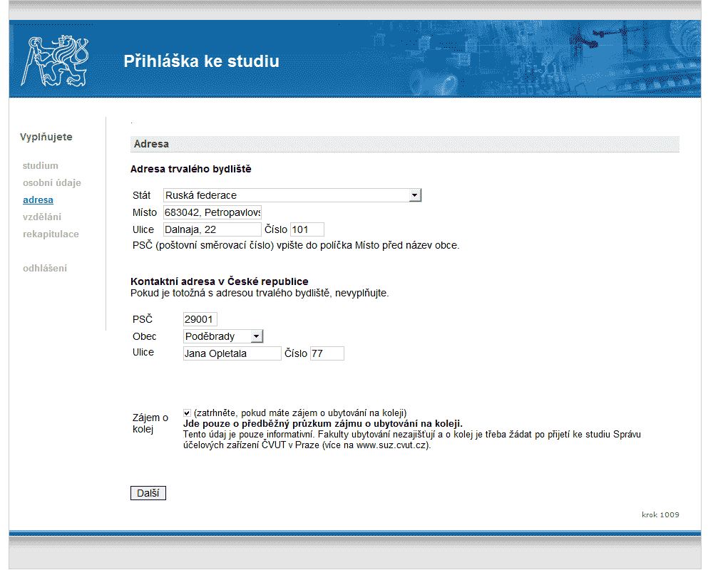The width and height of the screenshot is (713, 570).
Task: Click the krok 1009 text
Action: (661, 514)
